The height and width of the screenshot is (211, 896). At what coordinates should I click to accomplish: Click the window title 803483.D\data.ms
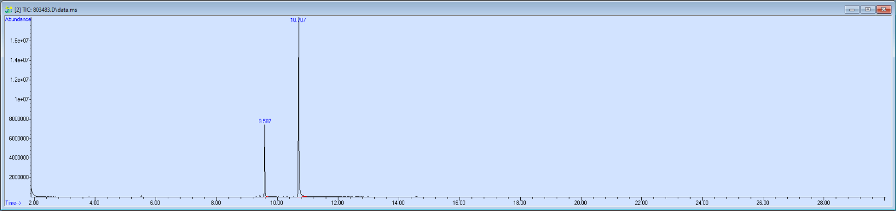pyautogui.click(x=55, y=10)
